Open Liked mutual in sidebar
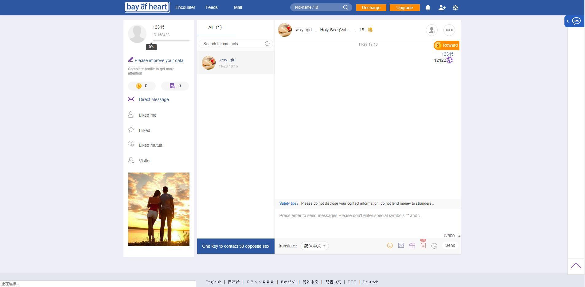The image size is (585, 287). pos(151,145)
